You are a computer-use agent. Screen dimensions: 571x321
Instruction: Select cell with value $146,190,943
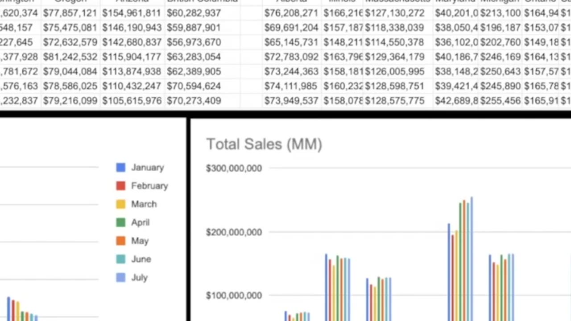tap(132, 28)
